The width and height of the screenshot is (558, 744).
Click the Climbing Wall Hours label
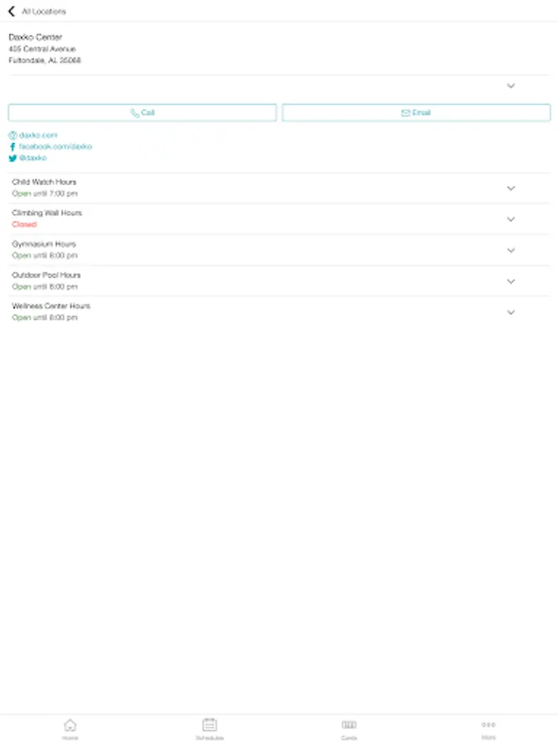click(x=47, y=213)
